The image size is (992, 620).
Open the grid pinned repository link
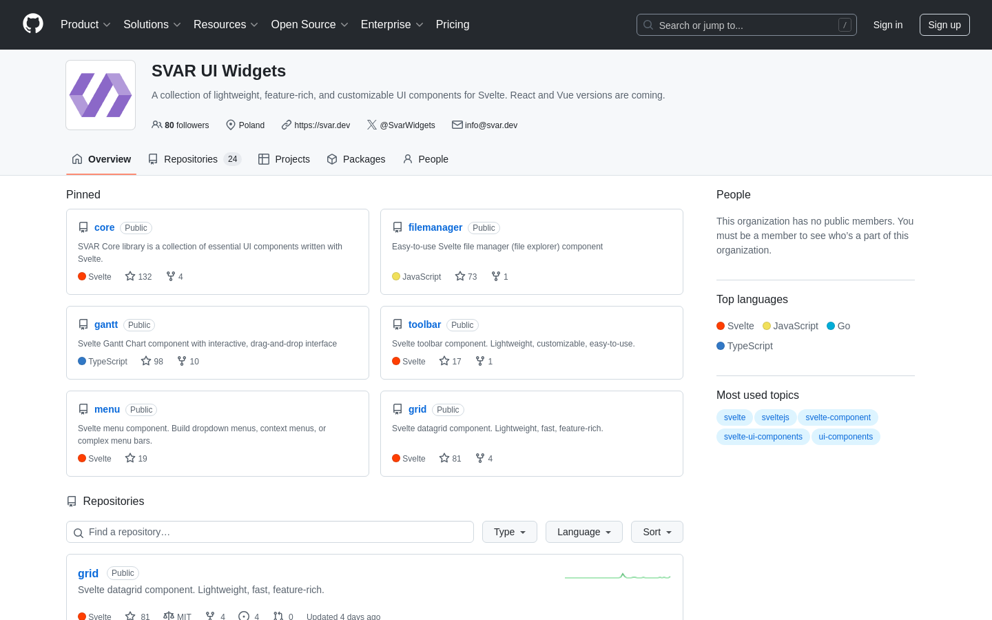tap(417, 409)
